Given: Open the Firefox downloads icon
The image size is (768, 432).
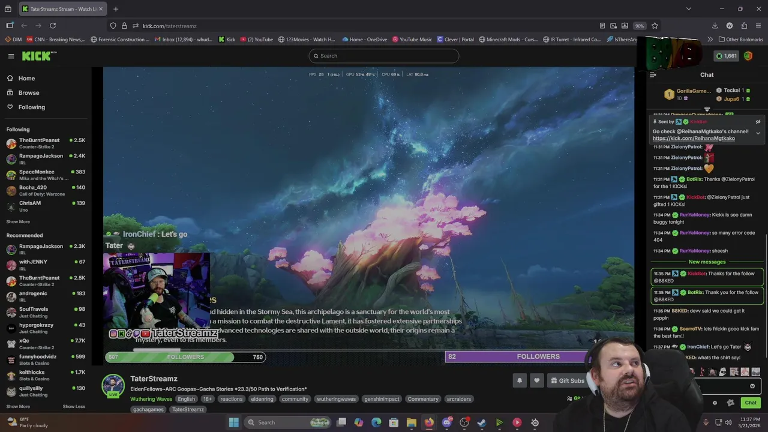Looking at the screenshot, I should [x=715, y=26].
